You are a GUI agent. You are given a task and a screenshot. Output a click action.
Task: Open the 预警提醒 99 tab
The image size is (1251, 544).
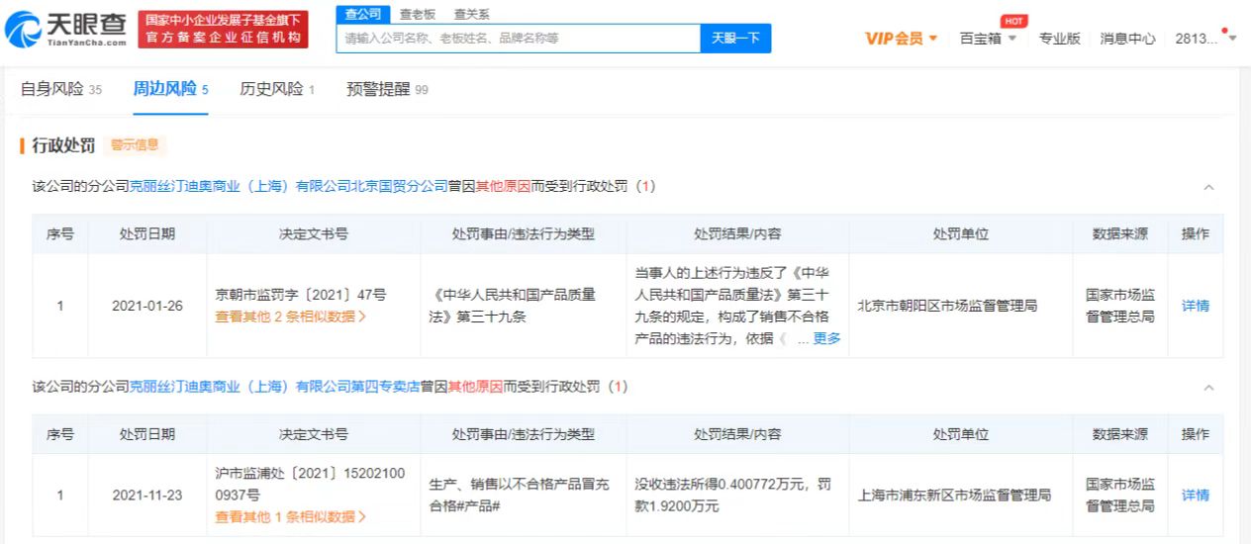point(387,89)
